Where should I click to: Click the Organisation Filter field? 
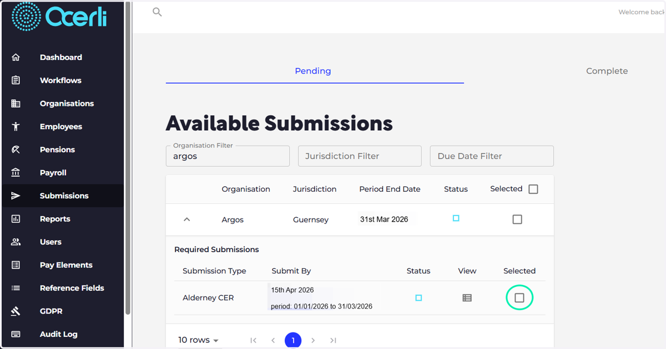(x=228, y=156)
